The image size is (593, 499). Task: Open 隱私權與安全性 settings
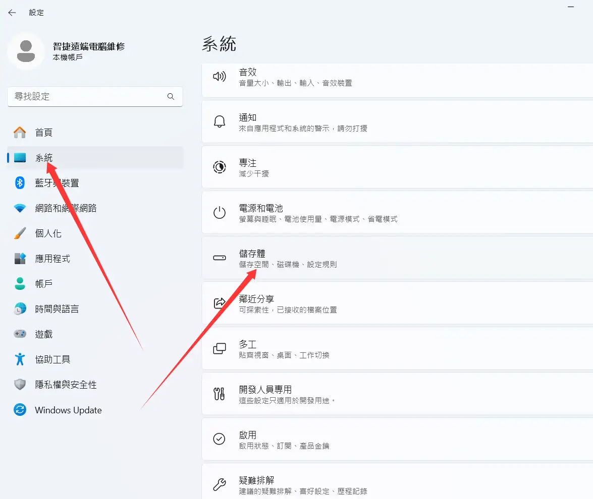click(x=95, y=385)
